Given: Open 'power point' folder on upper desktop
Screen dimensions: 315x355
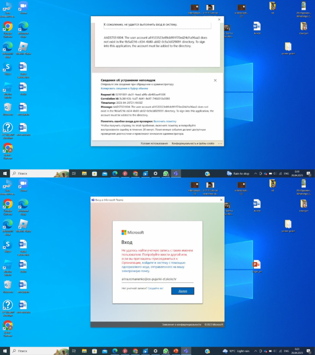Looking at the screenshot, I should 288,48.
